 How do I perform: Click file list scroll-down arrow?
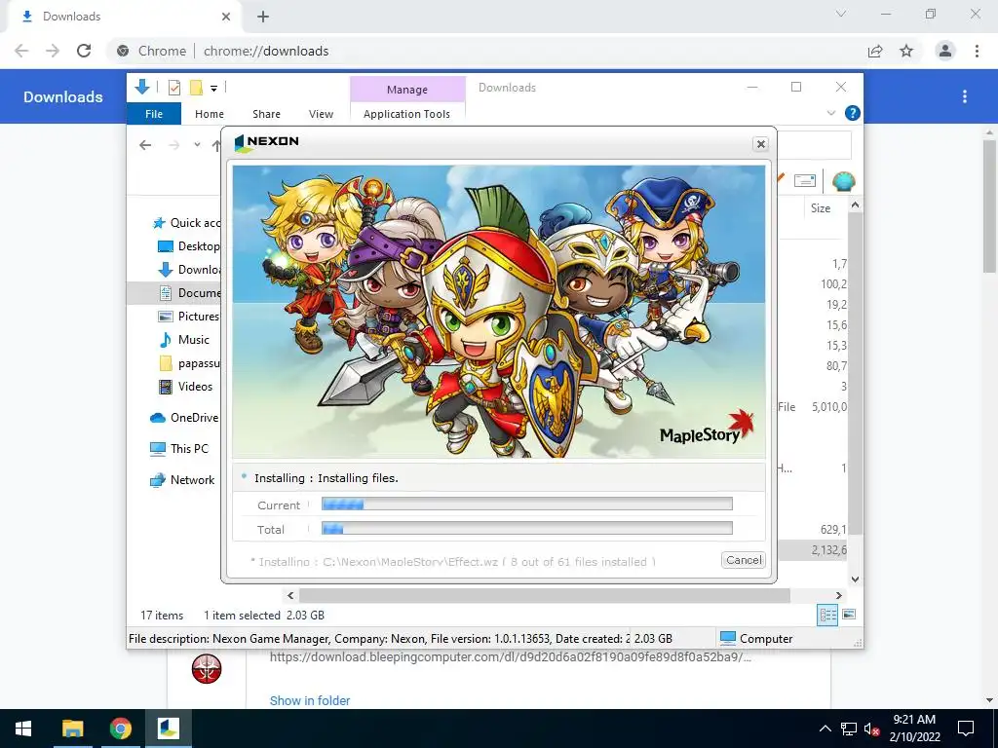tap(855, 579)
